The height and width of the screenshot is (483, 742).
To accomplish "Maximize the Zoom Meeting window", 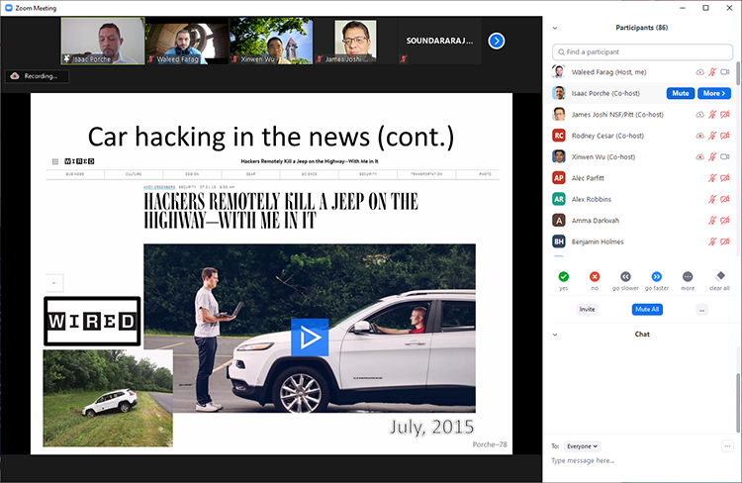I will [x=705, y=8].
